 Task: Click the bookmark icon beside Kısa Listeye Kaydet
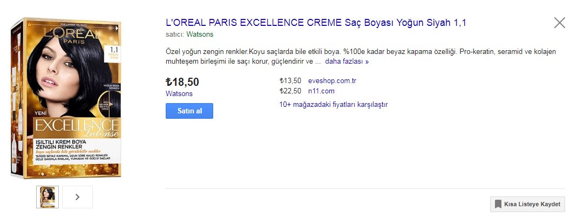498,205
